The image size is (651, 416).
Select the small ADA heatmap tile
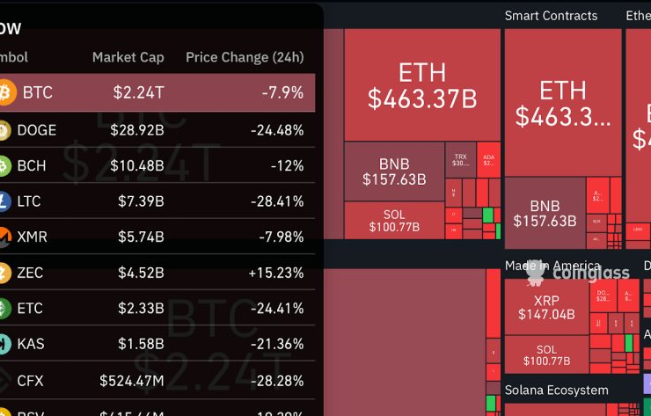[488, 159]
